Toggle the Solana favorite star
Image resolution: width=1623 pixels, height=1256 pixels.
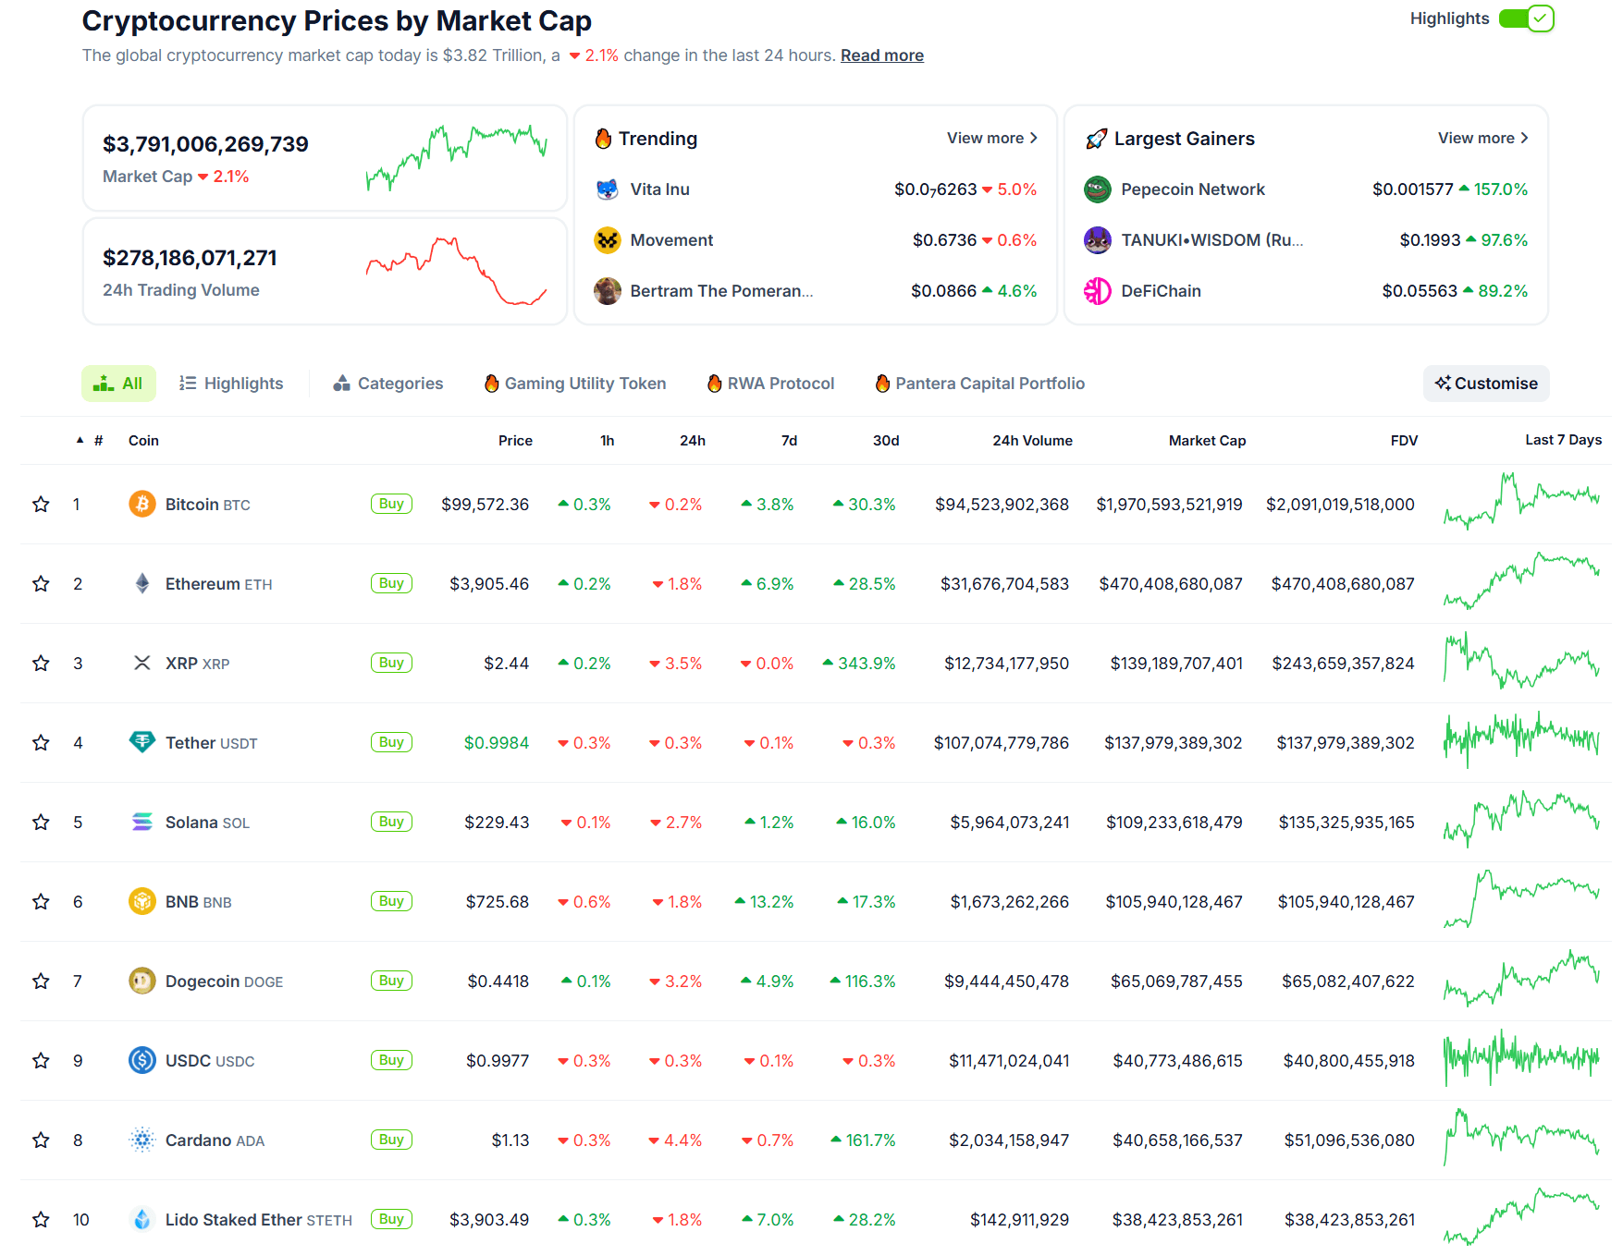(x=41, y=822)
